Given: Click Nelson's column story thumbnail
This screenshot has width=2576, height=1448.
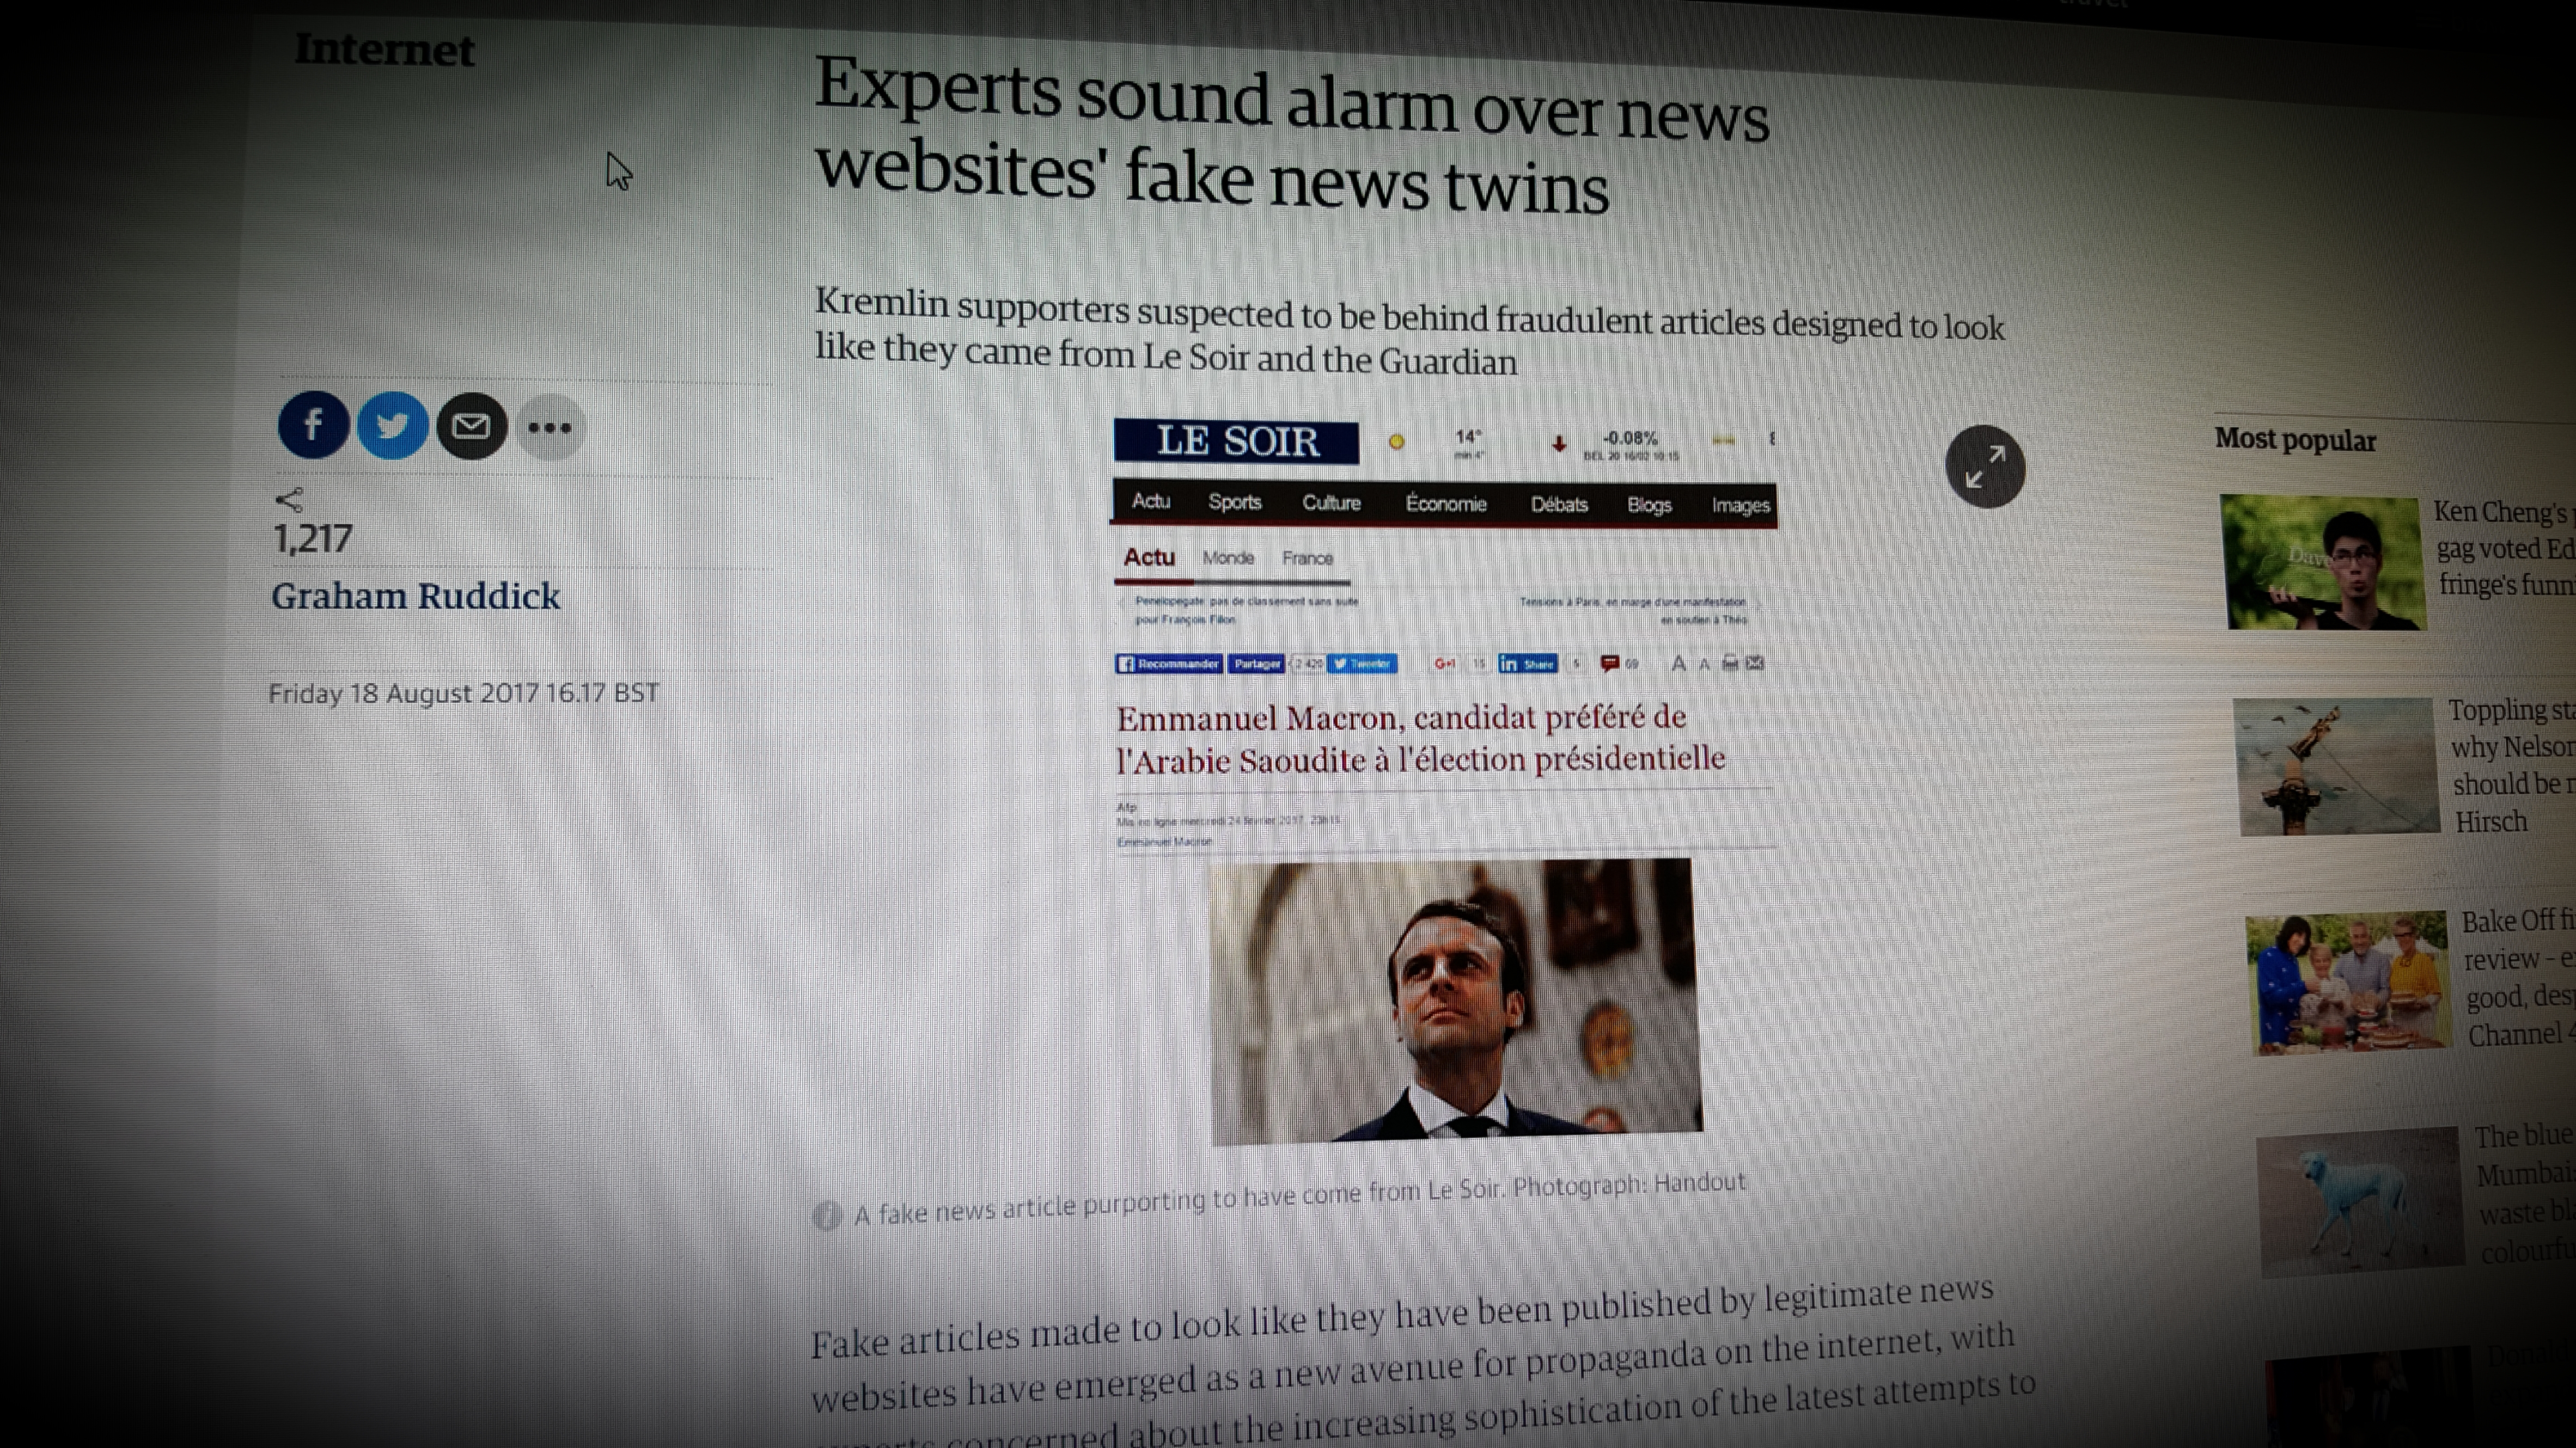Looking at the screenshot, I should pos(2336,766).
